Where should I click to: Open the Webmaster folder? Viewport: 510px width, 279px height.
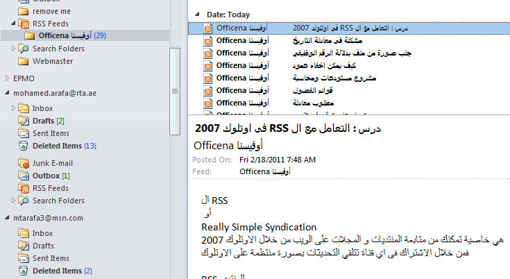click(x=53, y=61)
